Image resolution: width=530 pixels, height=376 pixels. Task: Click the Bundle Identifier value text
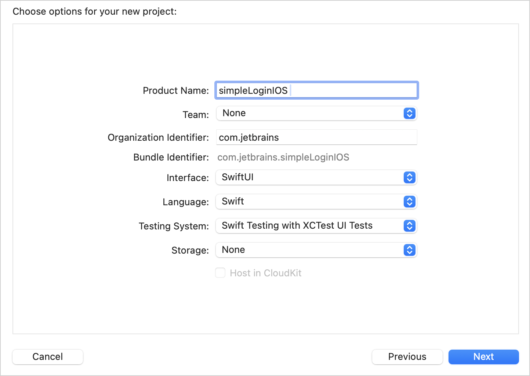[283, 157]
